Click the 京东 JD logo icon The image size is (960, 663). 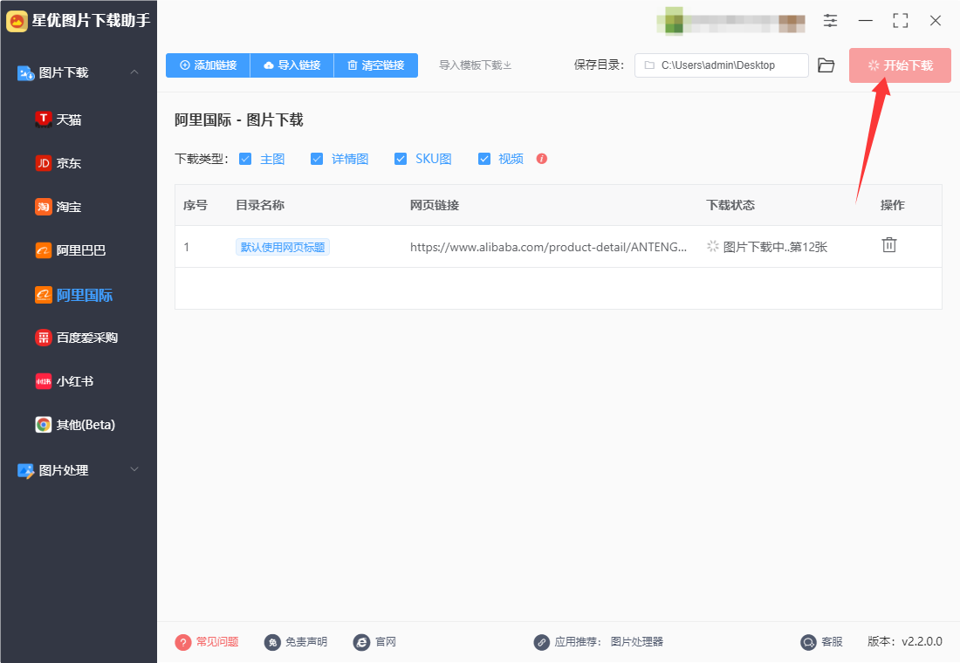tap(44, 163)
